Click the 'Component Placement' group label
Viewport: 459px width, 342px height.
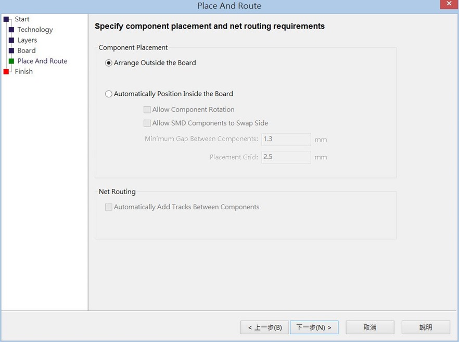(x=133, y=47)
